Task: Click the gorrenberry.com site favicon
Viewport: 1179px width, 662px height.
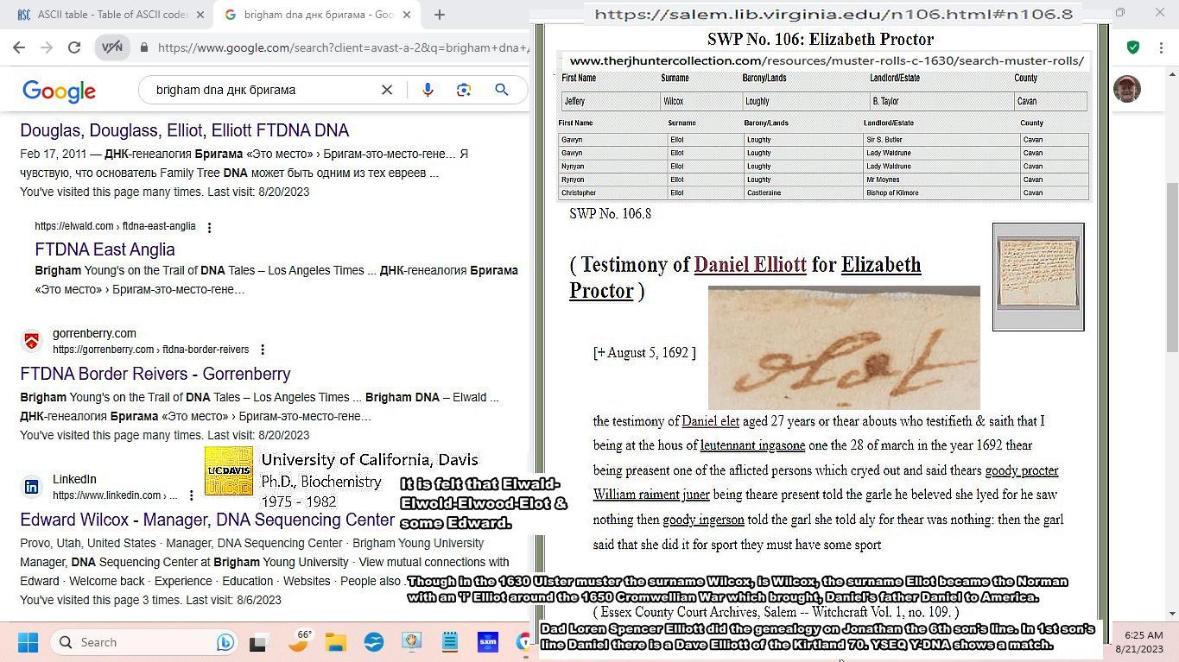Action: tap(32, 341)
